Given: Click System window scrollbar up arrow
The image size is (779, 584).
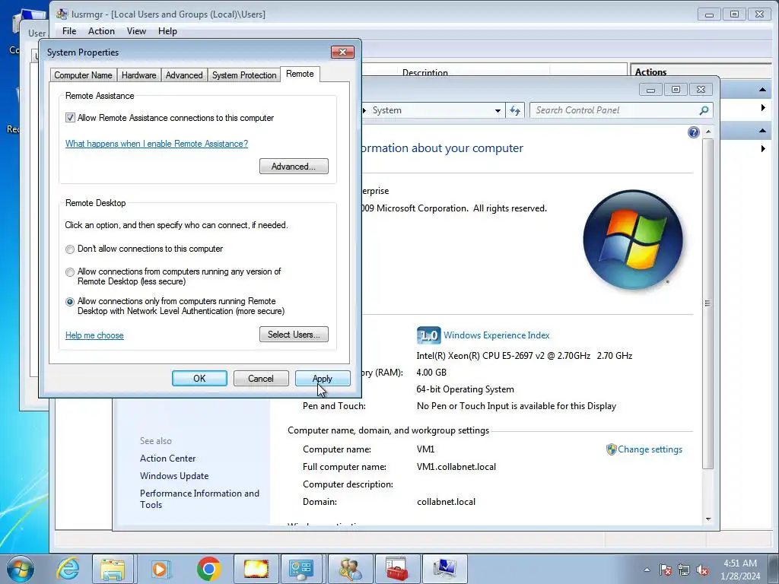Looking at the screenshot, I should click(x=708, y=132).
